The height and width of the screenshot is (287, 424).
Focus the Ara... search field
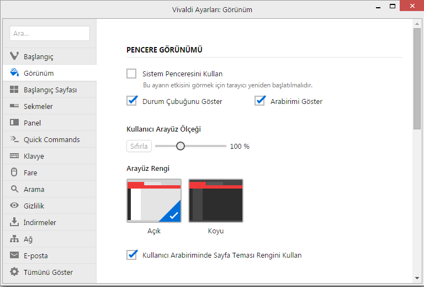50,33
